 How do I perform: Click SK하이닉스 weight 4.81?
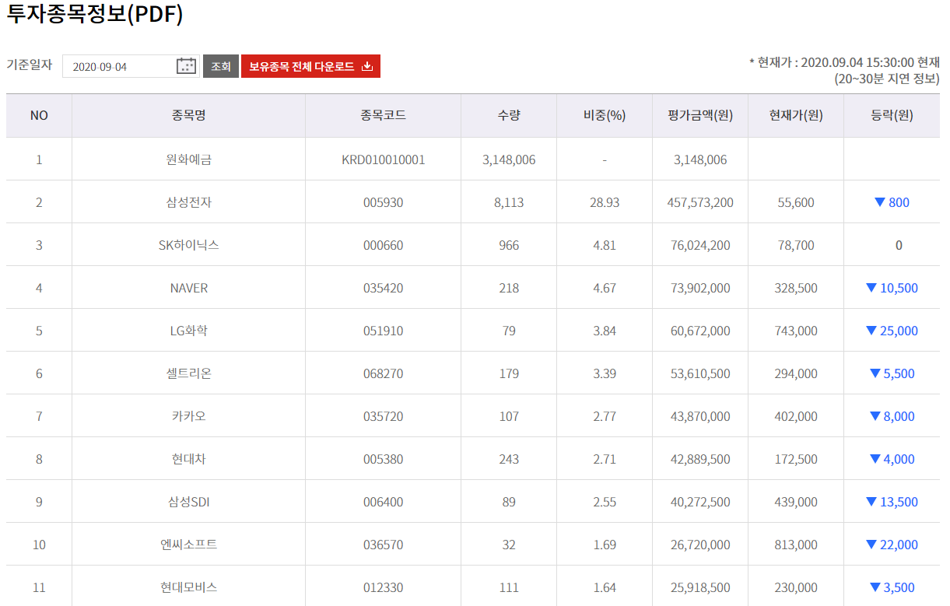pyautogui.click(x=605, y=245)
